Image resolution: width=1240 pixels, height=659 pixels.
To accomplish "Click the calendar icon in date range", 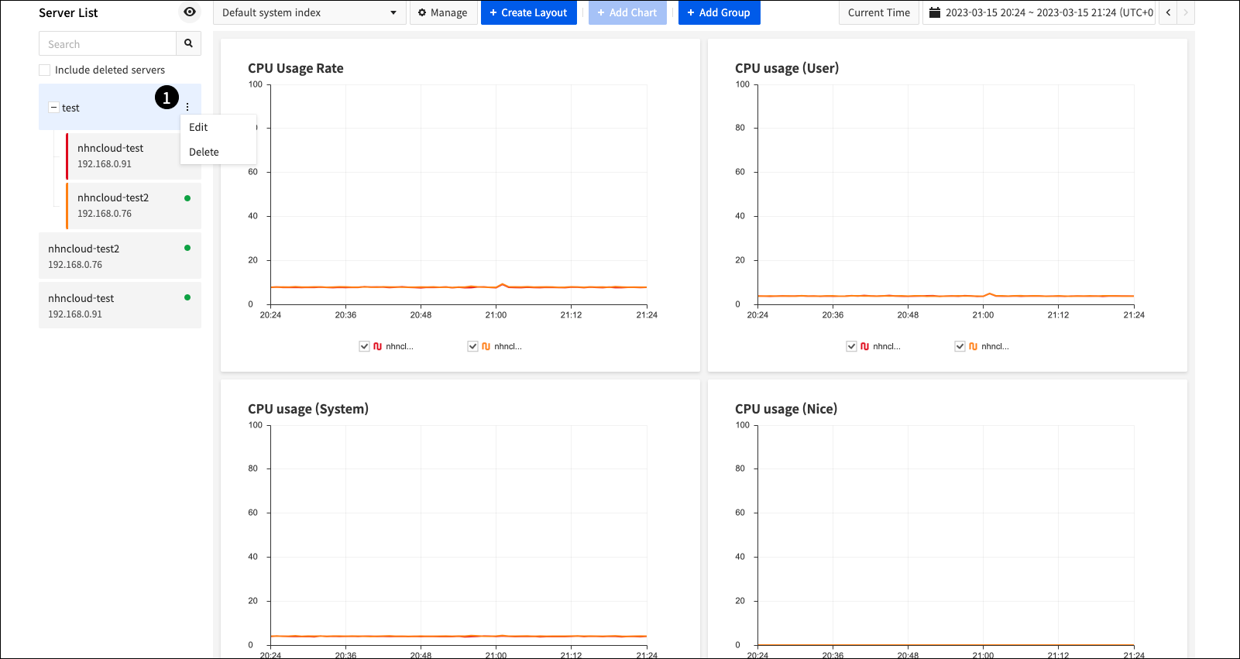I will tap(935, 12).
